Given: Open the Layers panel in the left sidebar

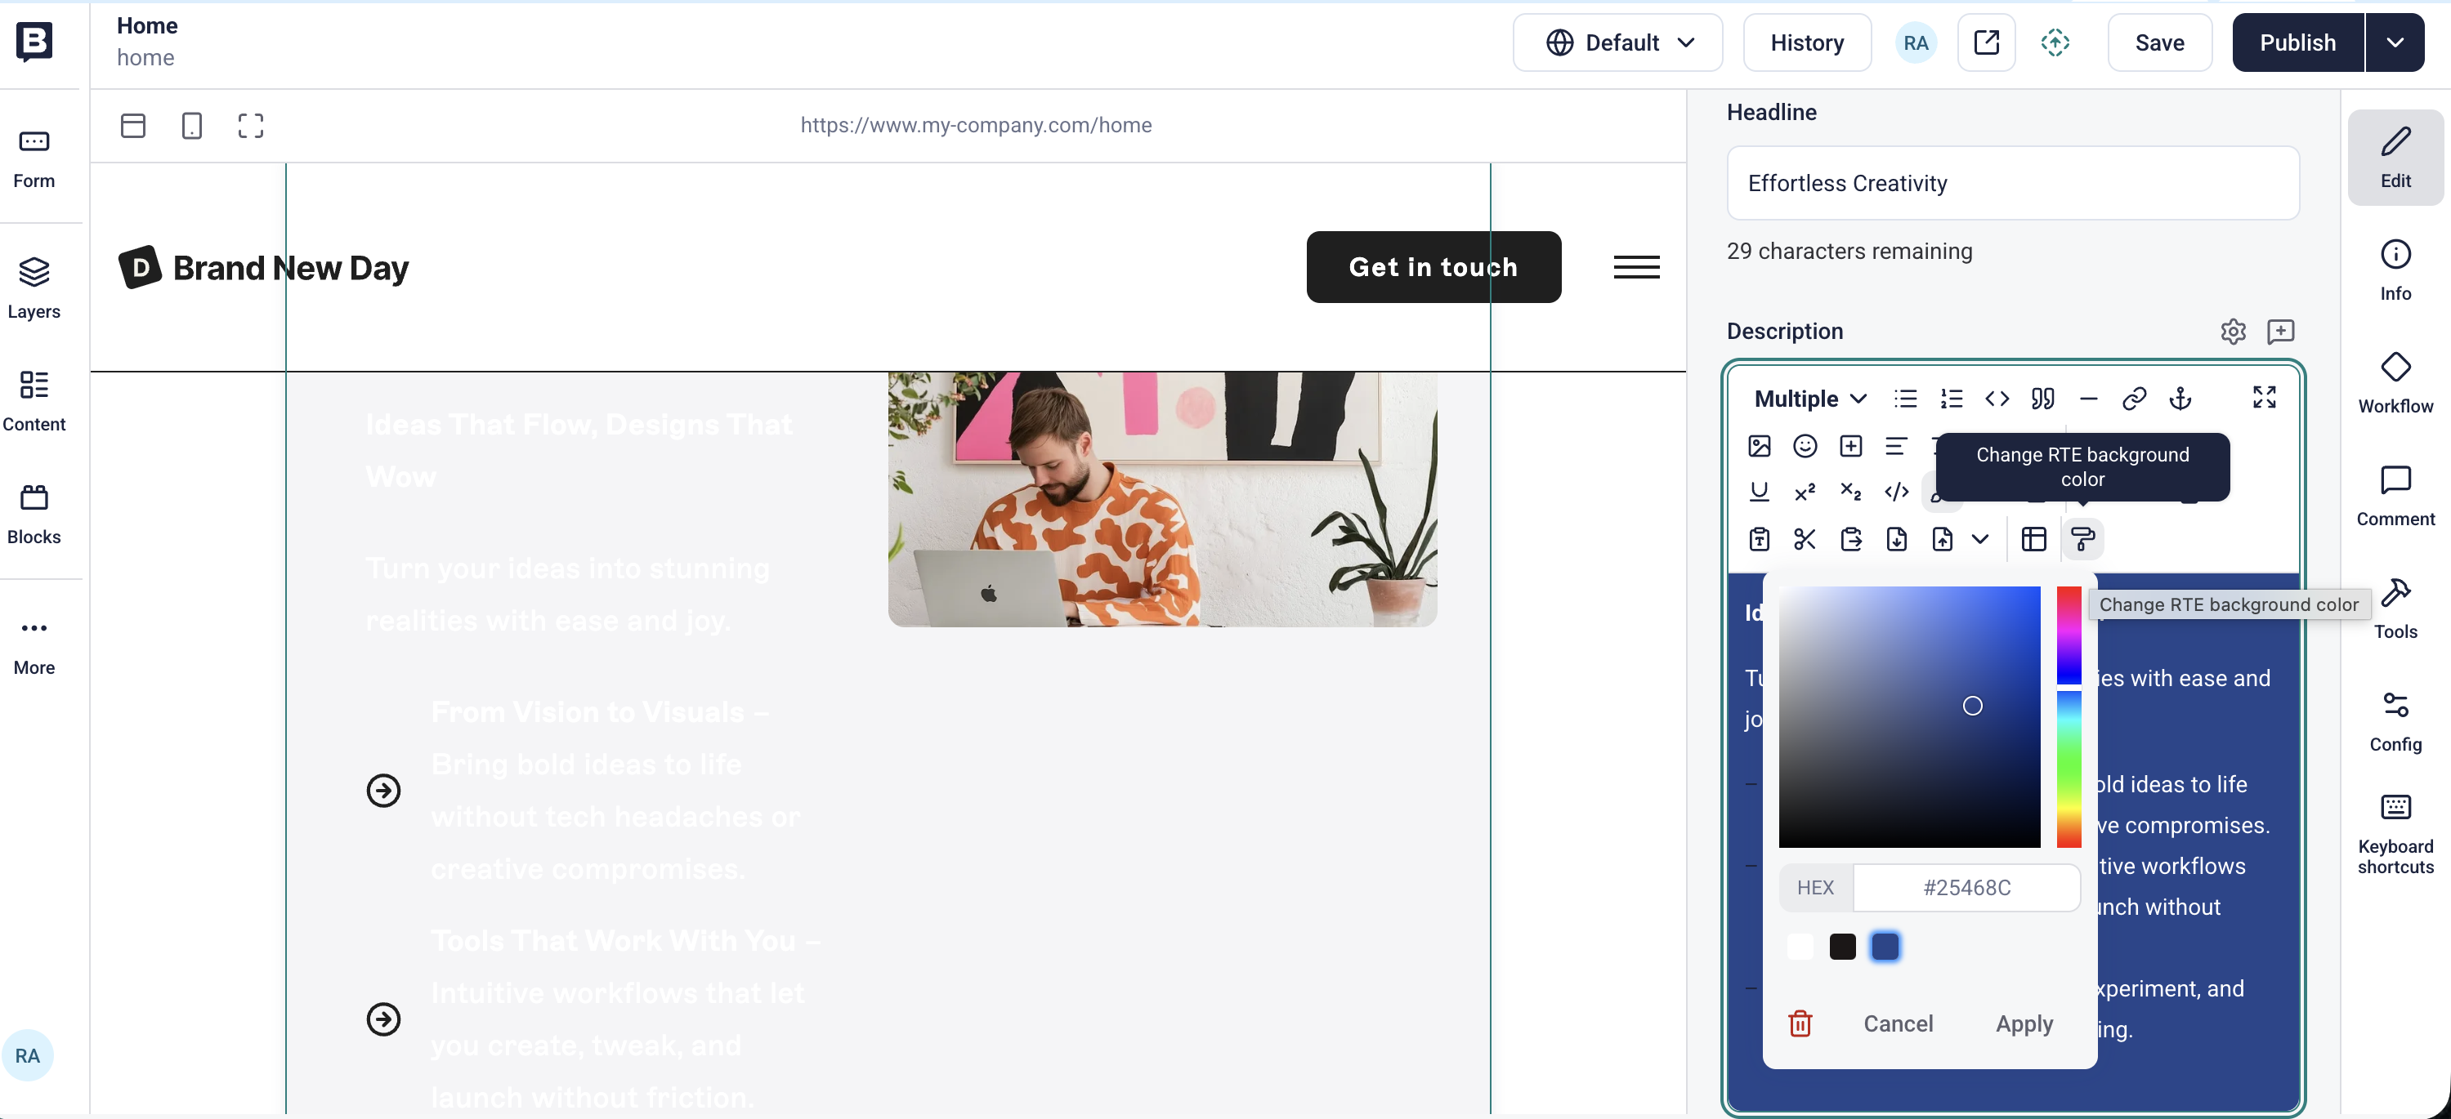Looking at the screenshot, I should point(34,289).
